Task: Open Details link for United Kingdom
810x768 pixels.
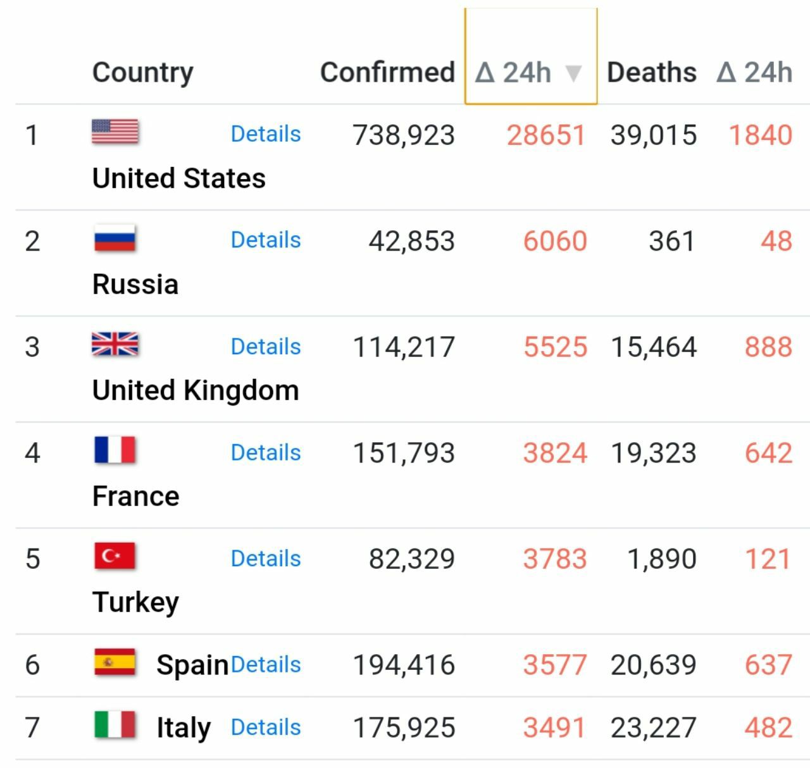Action: [x=266, y=347]
